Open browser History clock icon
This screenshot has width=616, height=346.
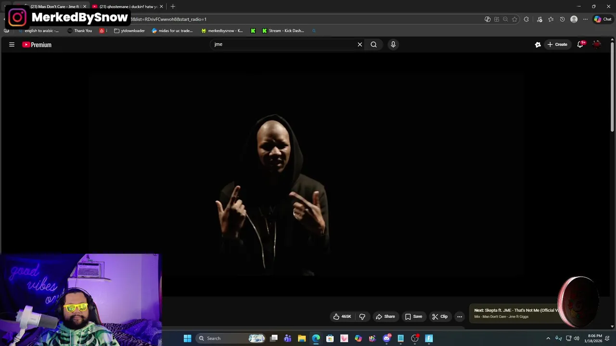(562, 19)
